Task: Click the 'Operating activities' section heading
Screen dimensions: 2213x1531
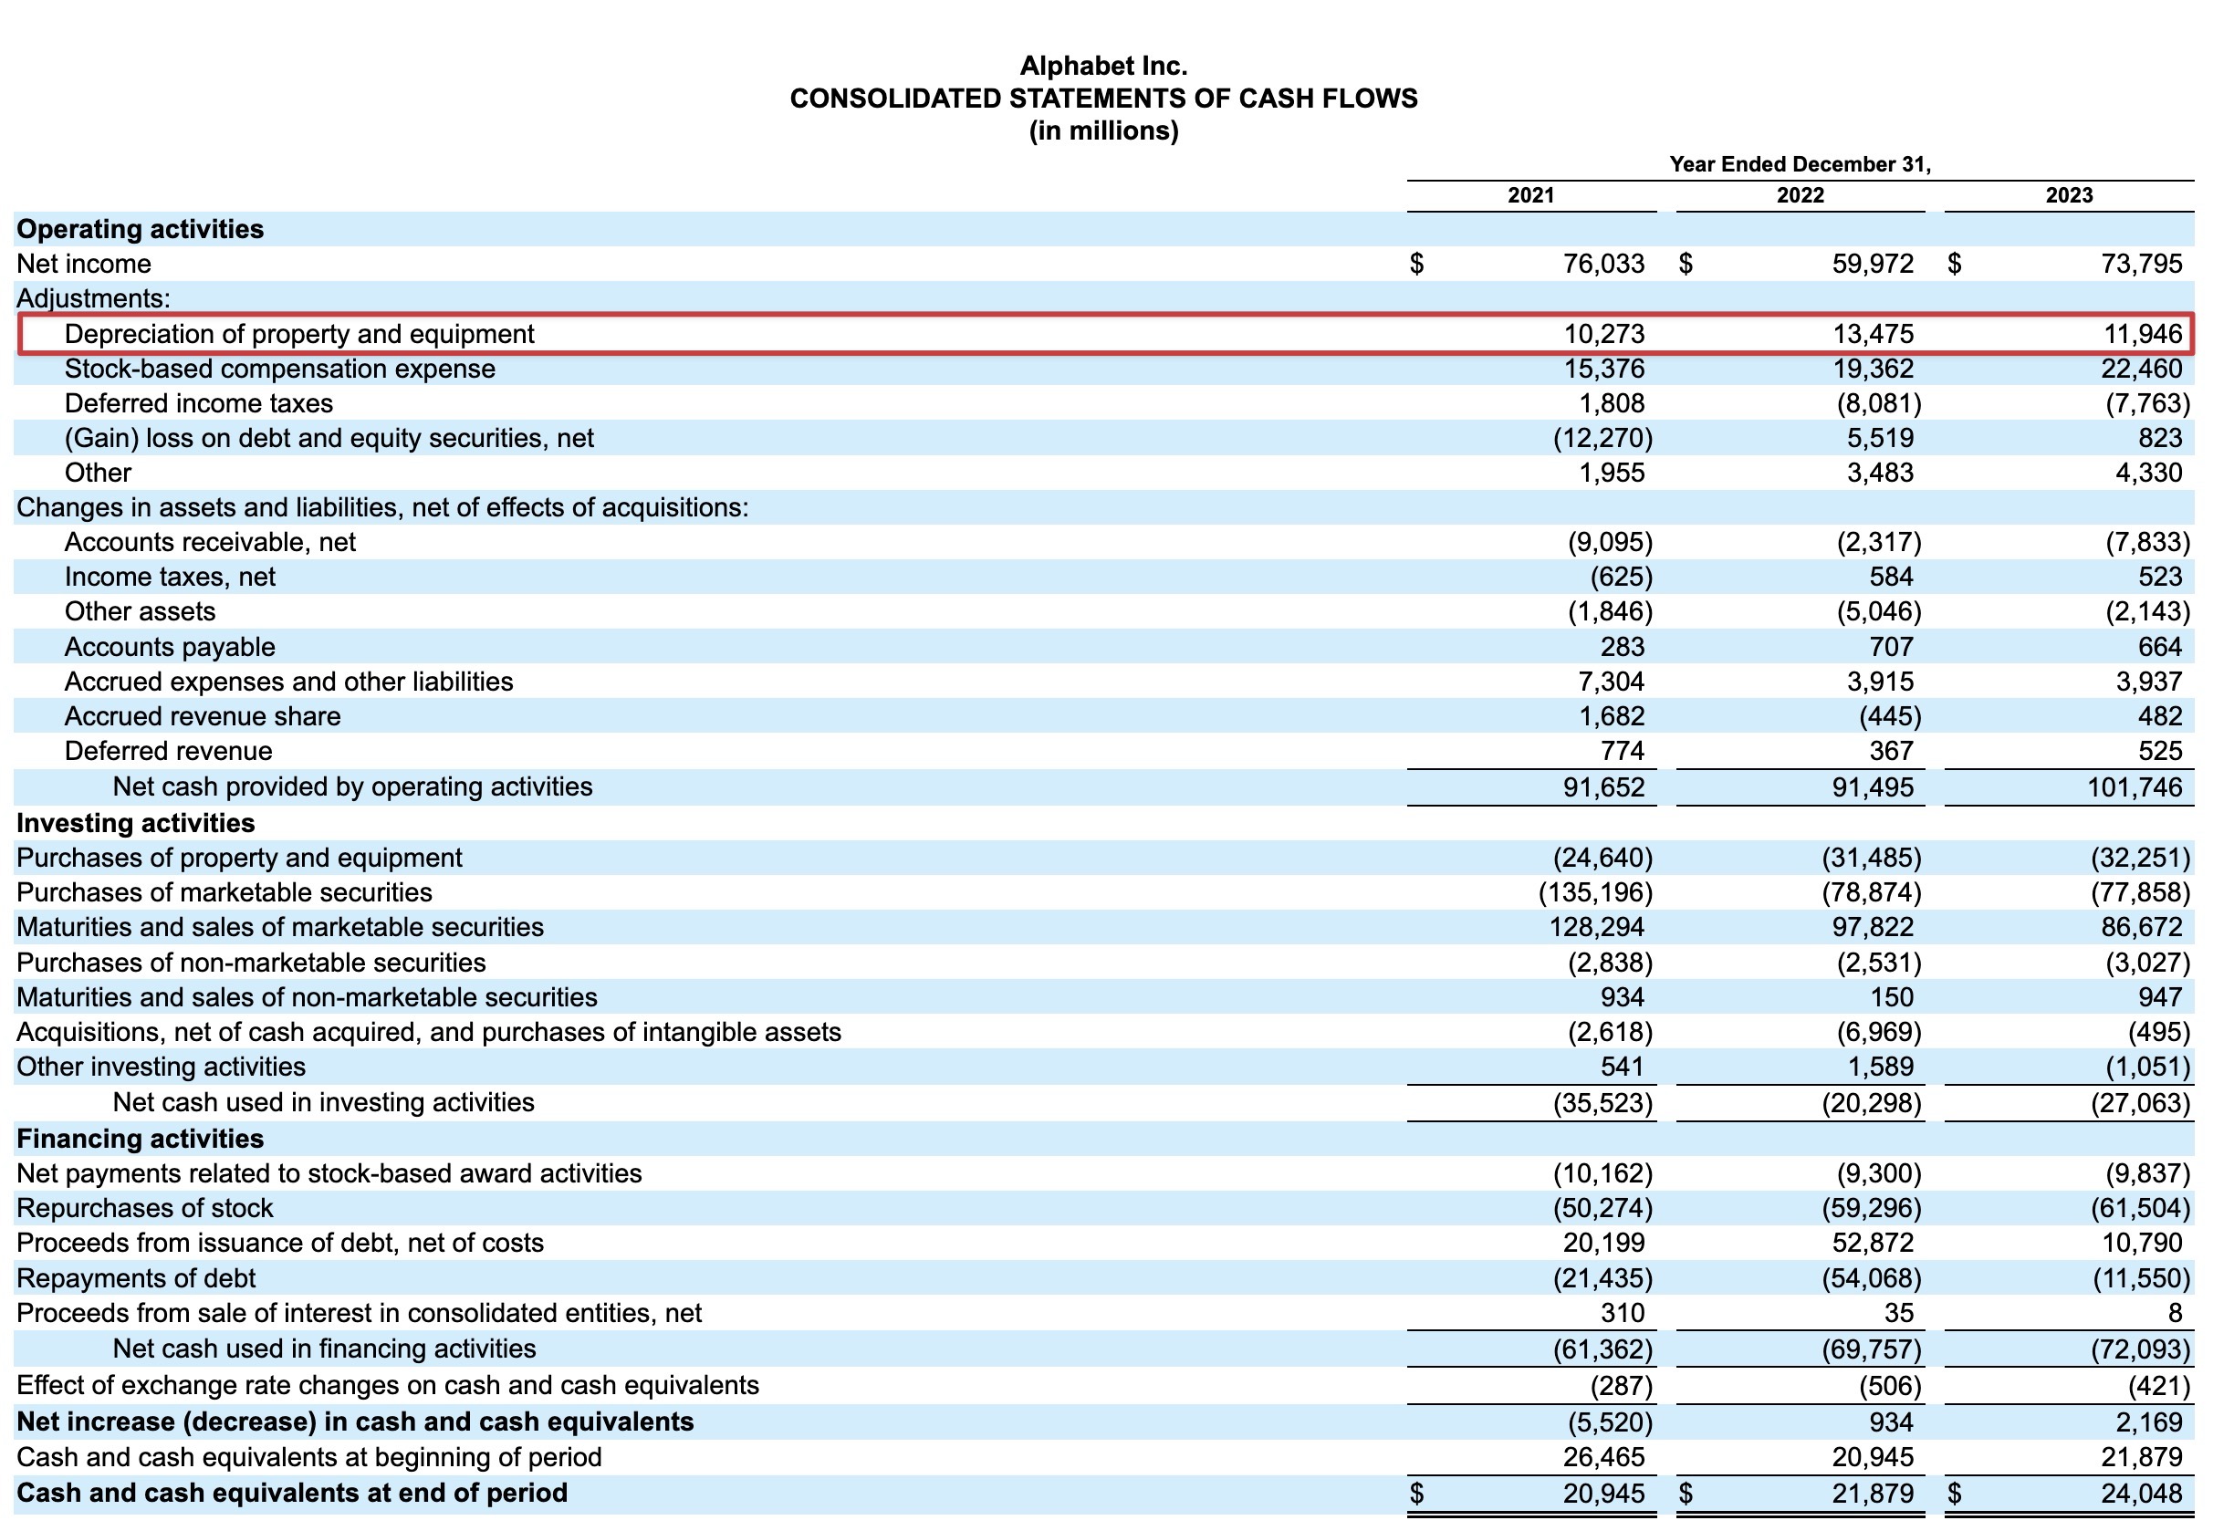Action: click(x=140, y=229)
